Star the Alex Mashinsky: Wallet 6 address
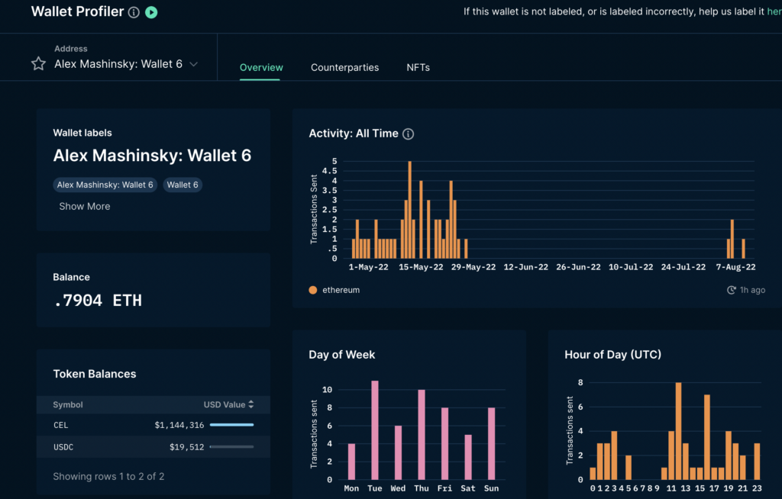Viewport: 782px width, 499px height. 38,64
